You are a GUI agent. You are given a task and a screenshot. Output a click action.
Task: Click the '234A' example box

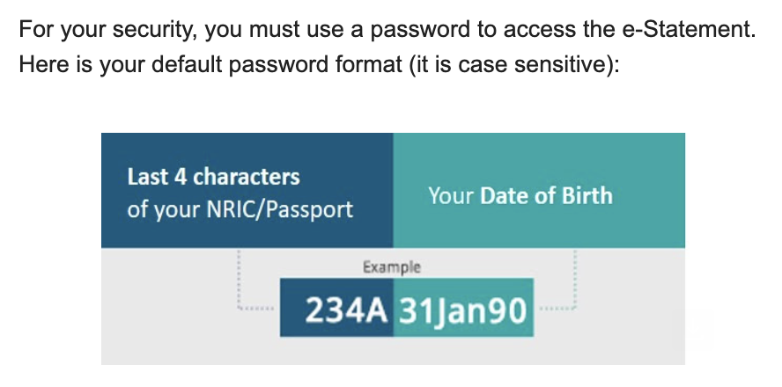click(336, 308)
